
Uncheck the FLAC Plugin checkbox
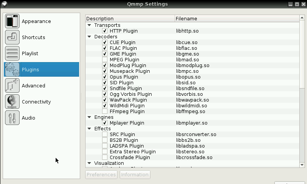(x=105, y=48)
